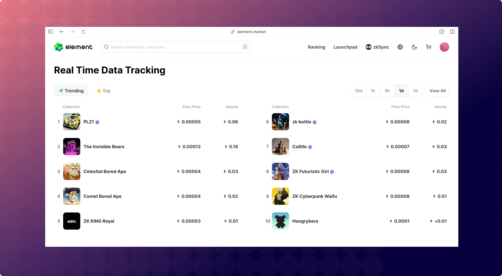Open the shopping cart
The image size is (502, 276).
click(429, 47)
